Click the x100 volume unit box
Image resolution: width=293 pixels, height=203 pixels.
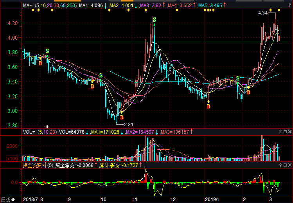pyautogui.click(x=13, y=159)
